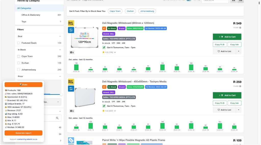The width and height of the screenshot is (261, 145).
Task: Click the 45% OFF discount badge
Action: click(71, 30)
